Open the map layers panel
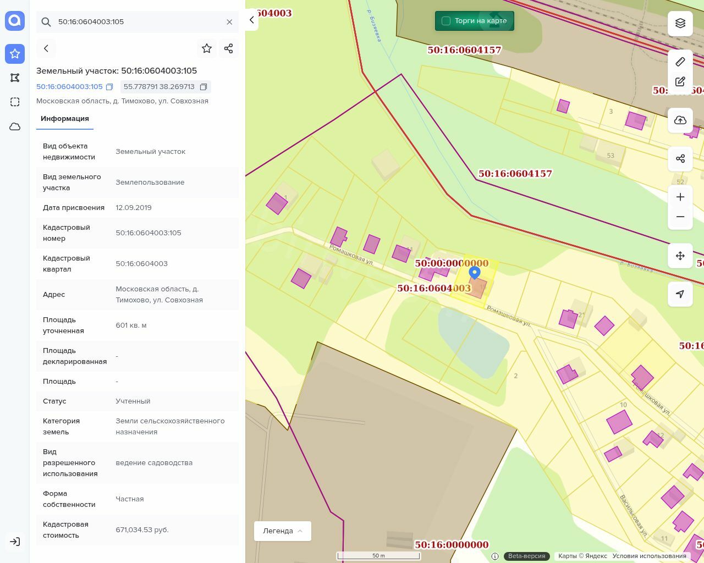This screenshot has height=563, width=704. (x=680, y=23)
